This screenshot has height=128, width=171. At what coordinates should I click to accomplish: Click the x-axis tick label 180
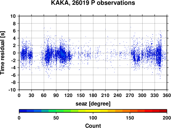93,95
